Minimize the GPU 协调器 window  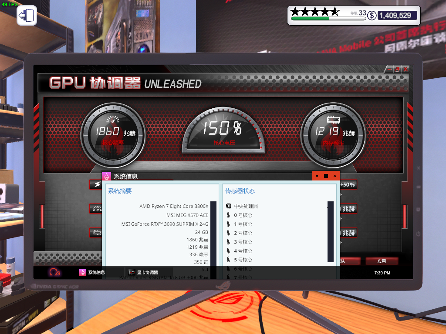point(389,69)
